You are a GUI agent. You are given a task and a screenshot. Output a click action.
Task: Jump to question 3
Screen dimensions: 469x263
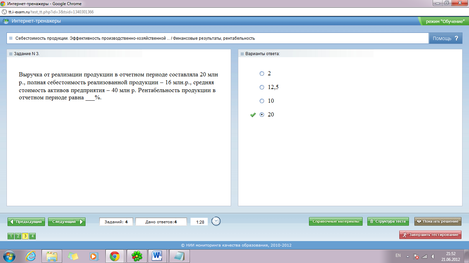[25, 236]
